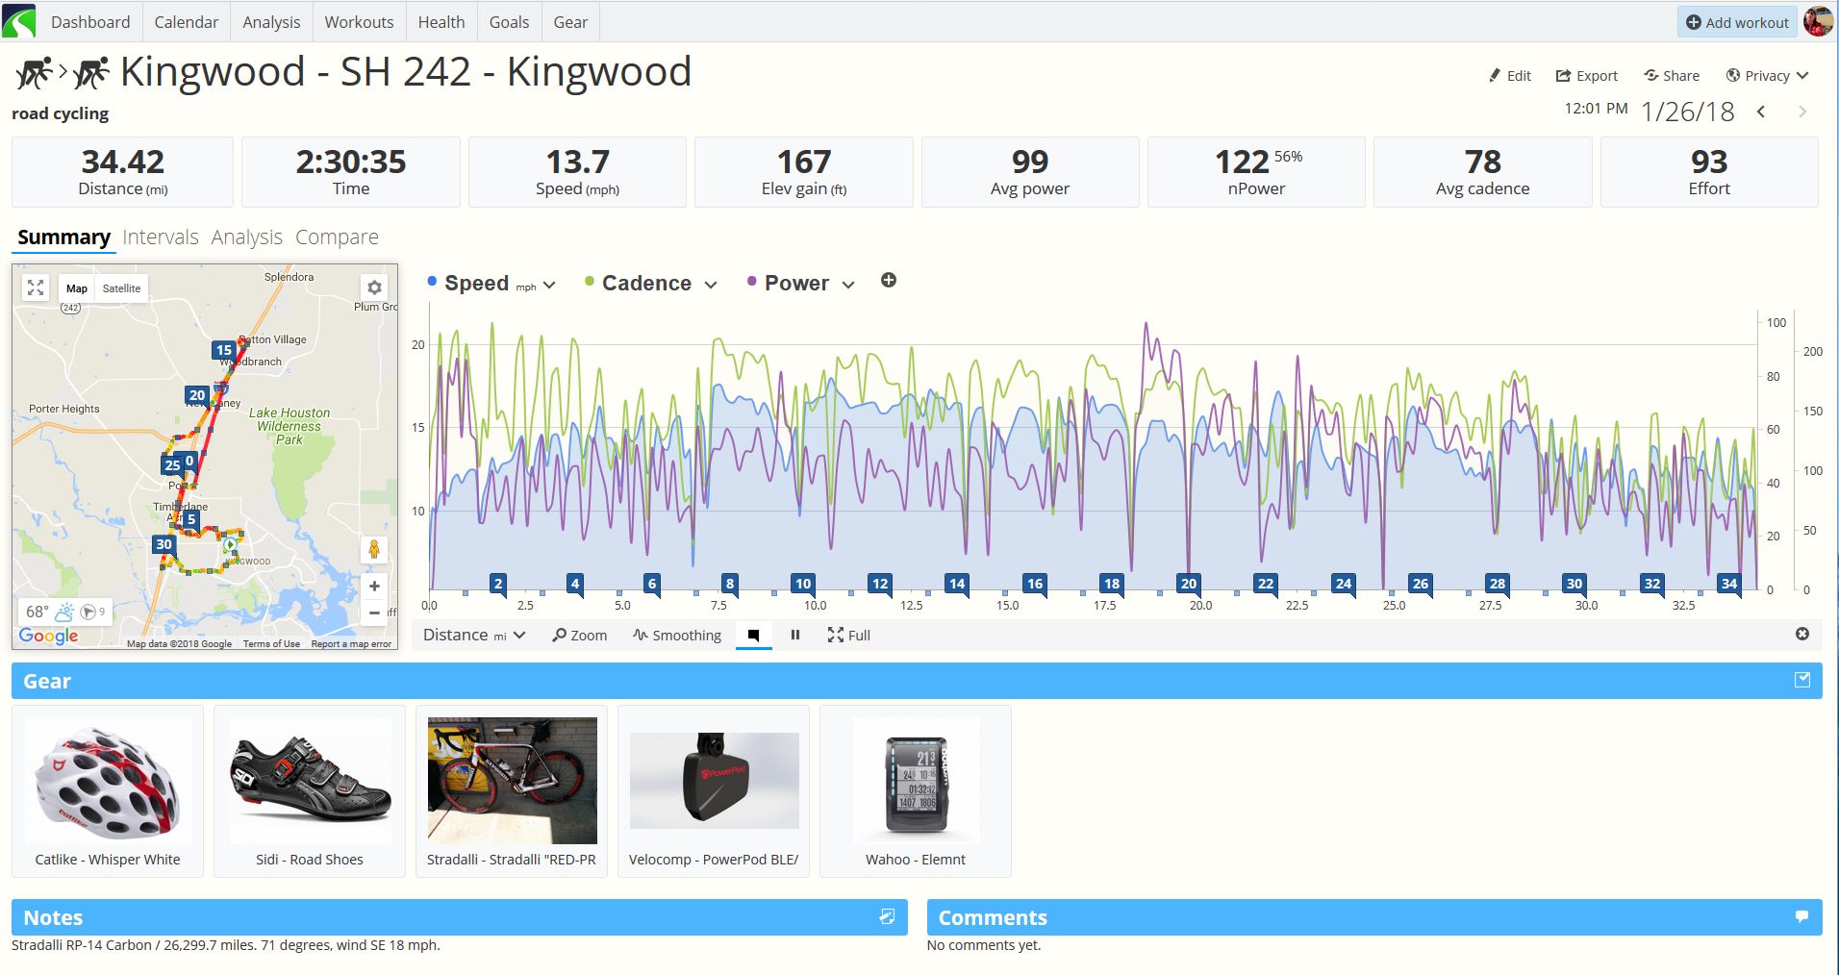Open the map settings gear icon
Viewport: 1839px width, 975px height.
click(374, 287)
